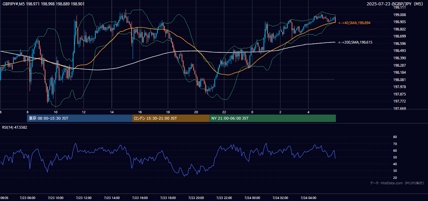This screenshot has height=201, width=428.
Task: Select the ロンドン 15:30-21:00 JST session bar
Action: coord(171,118)
